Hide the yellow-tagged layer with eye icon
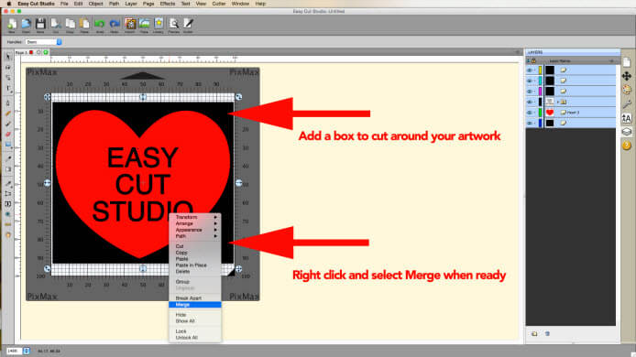636x357 pixels. (x=530, y=70)
